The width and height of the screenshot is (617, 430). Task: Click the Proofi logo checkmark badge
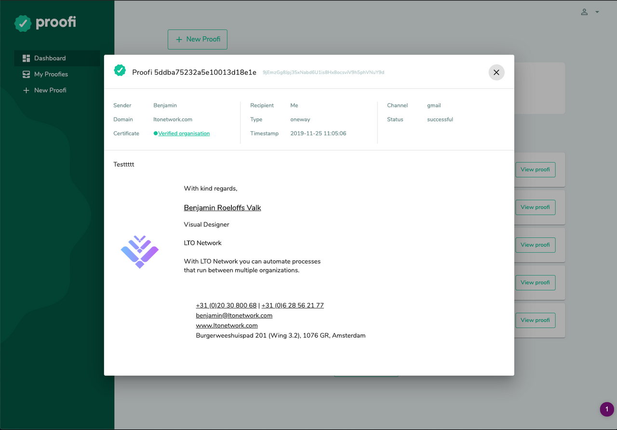coord(23,23)
